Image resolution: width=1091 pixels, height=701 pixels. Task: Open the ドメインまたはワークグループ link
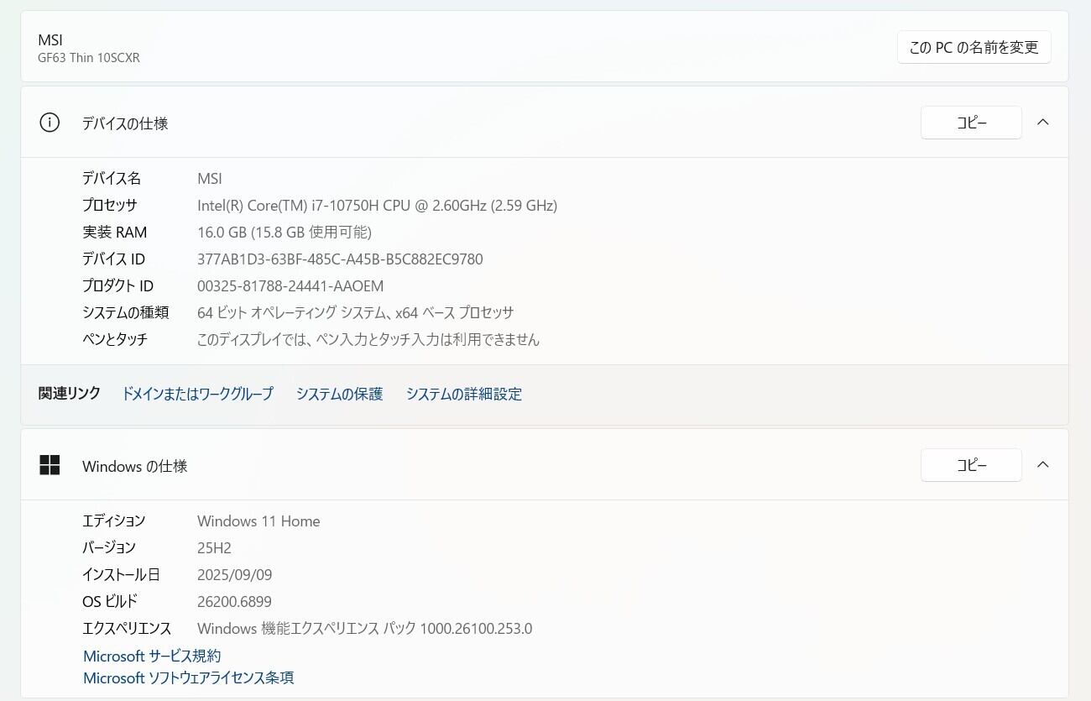[x=197, y=394]
